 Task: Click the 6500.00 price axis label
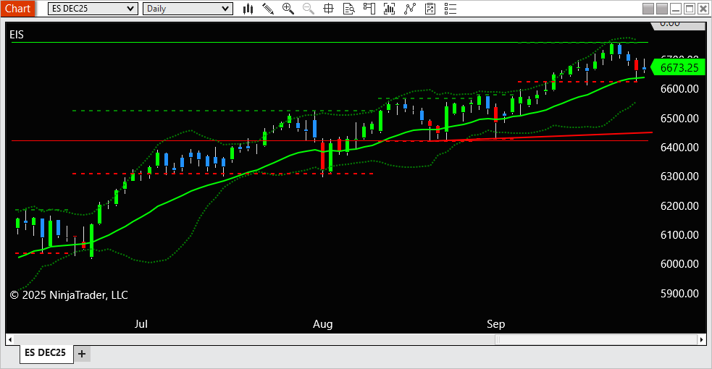679,119
